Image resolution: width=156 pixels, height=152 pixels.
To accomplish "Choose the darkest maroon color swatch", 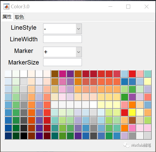I will click(47, 136).
